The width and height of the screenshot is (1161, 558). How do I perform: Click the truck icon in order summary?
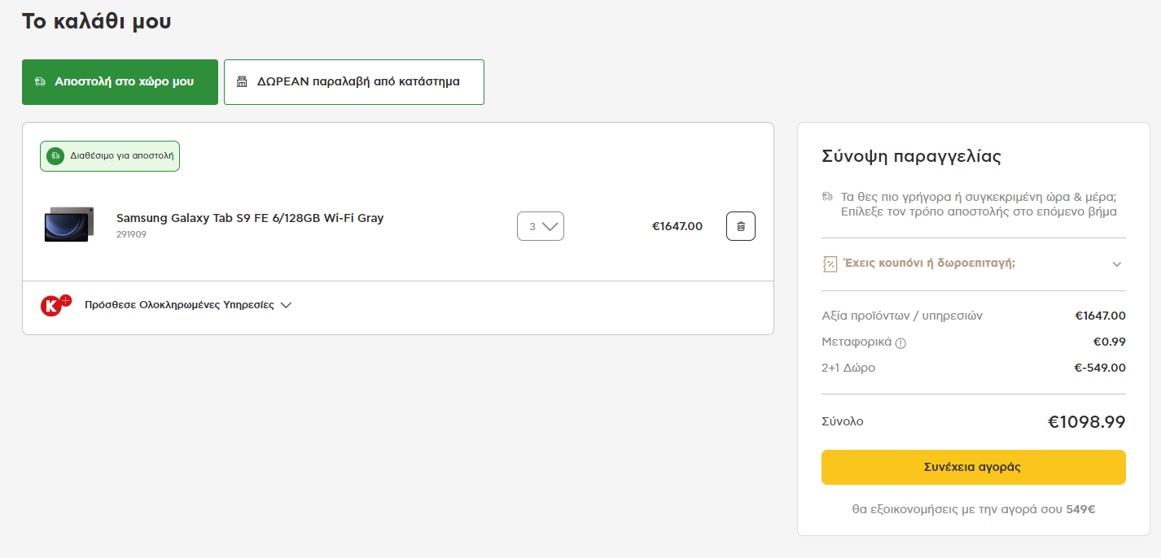click(827, 197)
